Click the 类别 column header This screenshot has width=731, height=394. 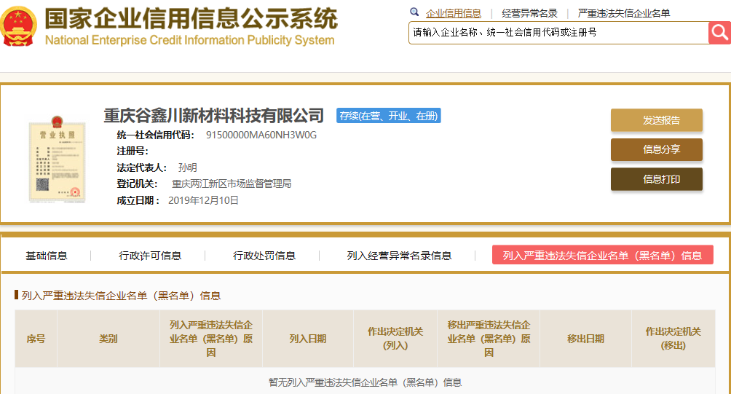coord(108,339)
